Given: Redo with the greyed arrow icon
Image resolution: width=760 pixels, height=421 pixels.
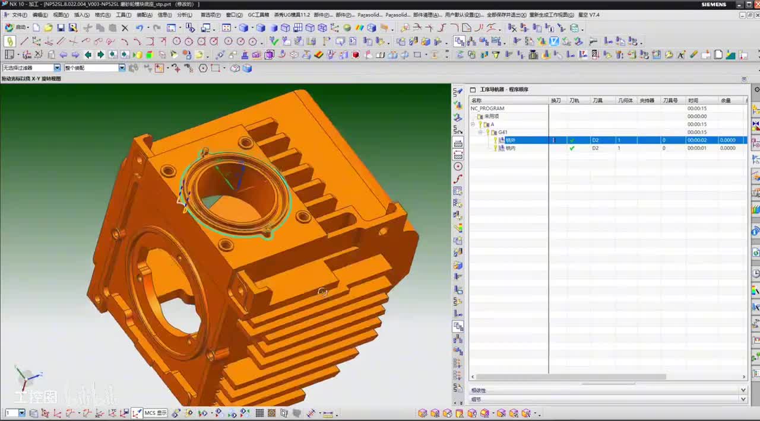Looking at the screenshot, I should (157, 28).
